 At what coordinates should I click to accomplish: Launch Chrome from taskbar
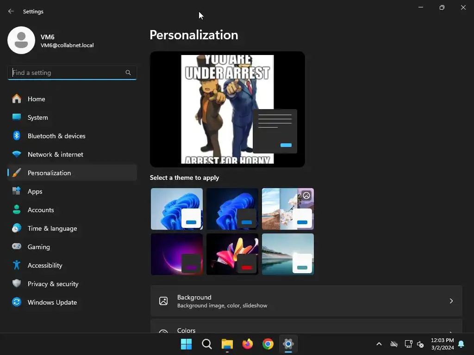click(x=268, y=344)
